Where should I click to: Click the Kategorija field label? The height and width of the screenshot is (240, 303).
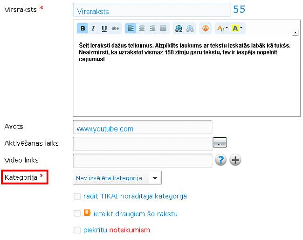coord(21,177)
